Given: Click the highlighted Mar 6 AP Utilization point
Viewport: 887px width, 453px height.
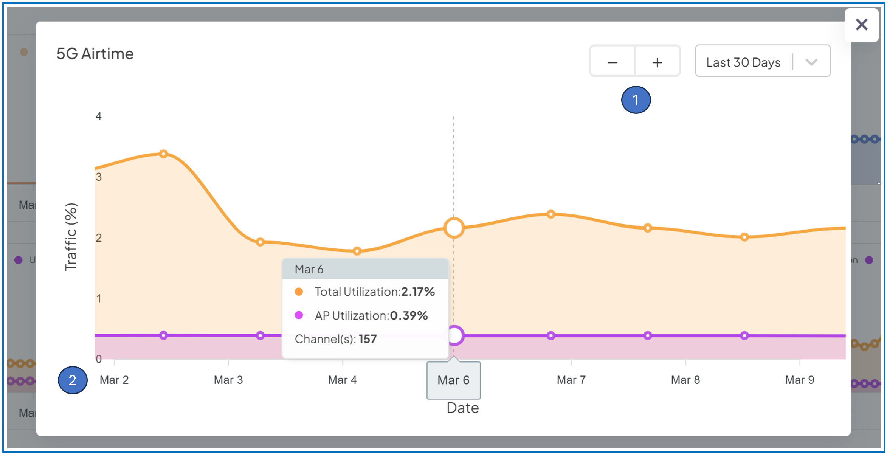Looking at the screenshot, I should coord(454,335).
